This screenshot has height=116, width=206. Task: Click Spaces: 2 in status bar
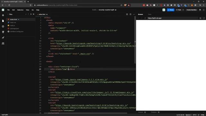tap(188, 115)
